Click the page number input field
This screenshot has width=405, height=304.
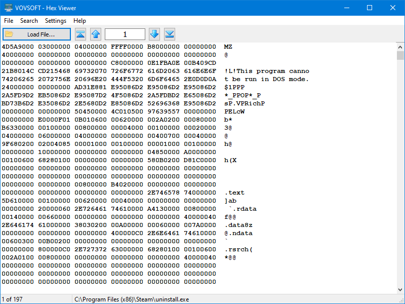pos(125,34)
